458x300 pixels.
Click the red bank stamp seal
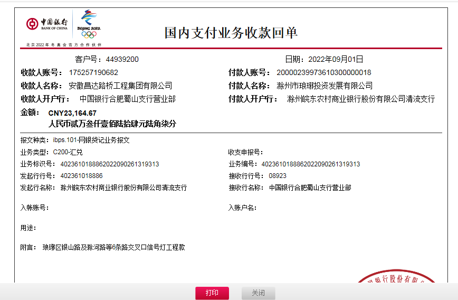click(x=396, y=279)
